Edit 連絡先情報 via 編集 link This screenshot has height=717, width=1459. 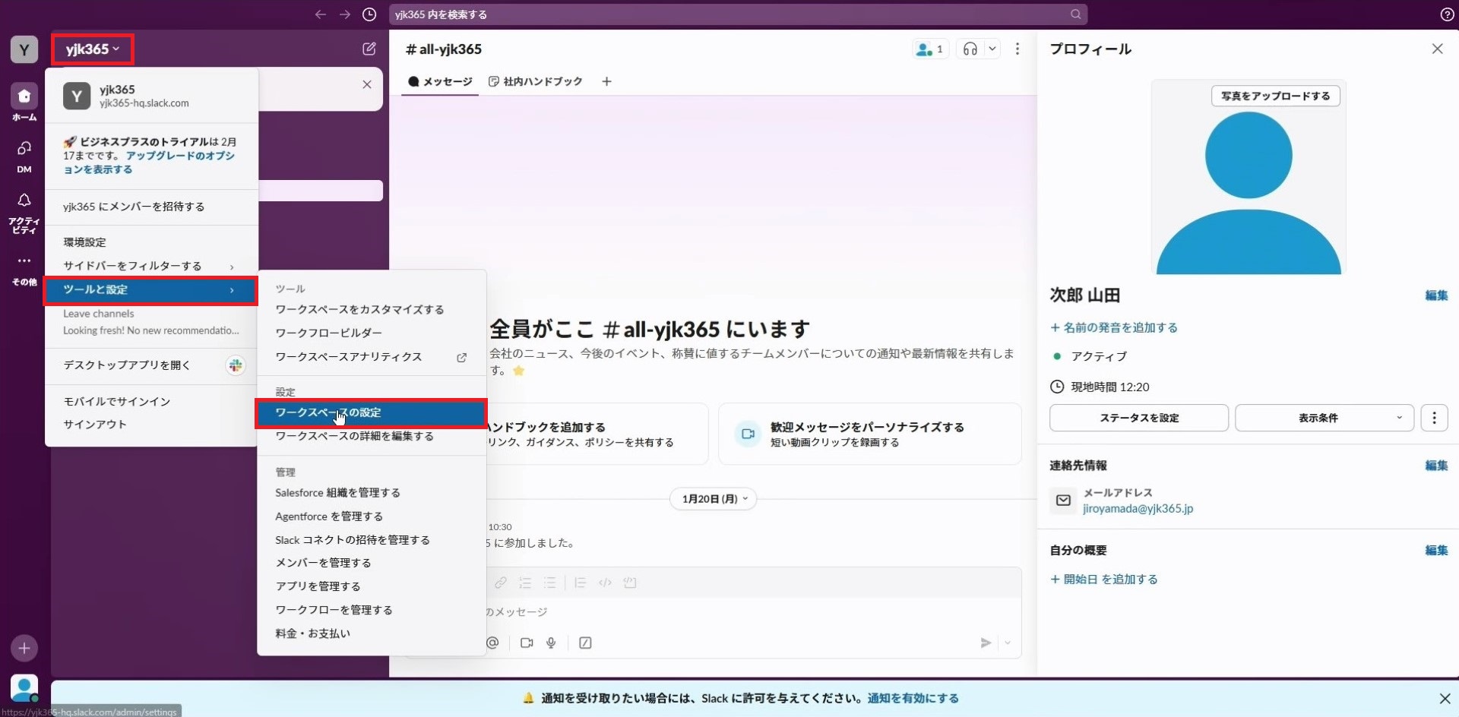pos(1436,466)
